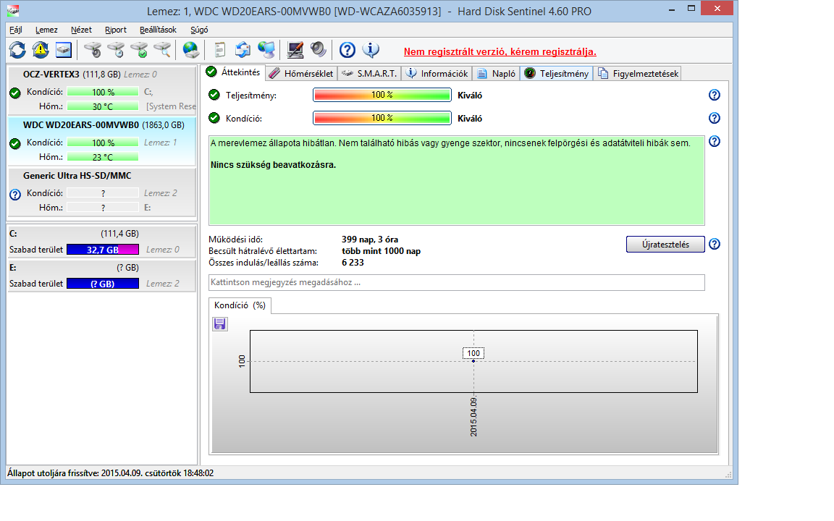This screenshot has width=834, height=521.
Task: Click the Újratesztelés button
Action: pos(665,244)
